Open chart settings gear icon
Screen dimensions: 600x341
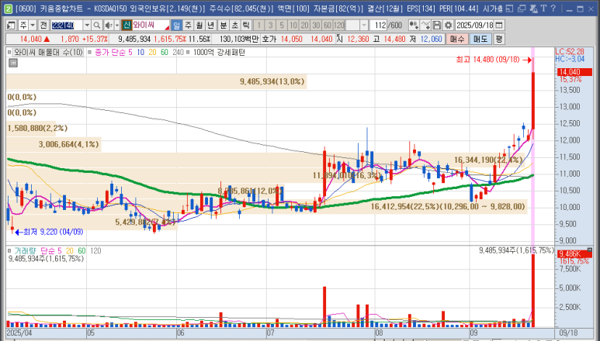pos(448,25)
